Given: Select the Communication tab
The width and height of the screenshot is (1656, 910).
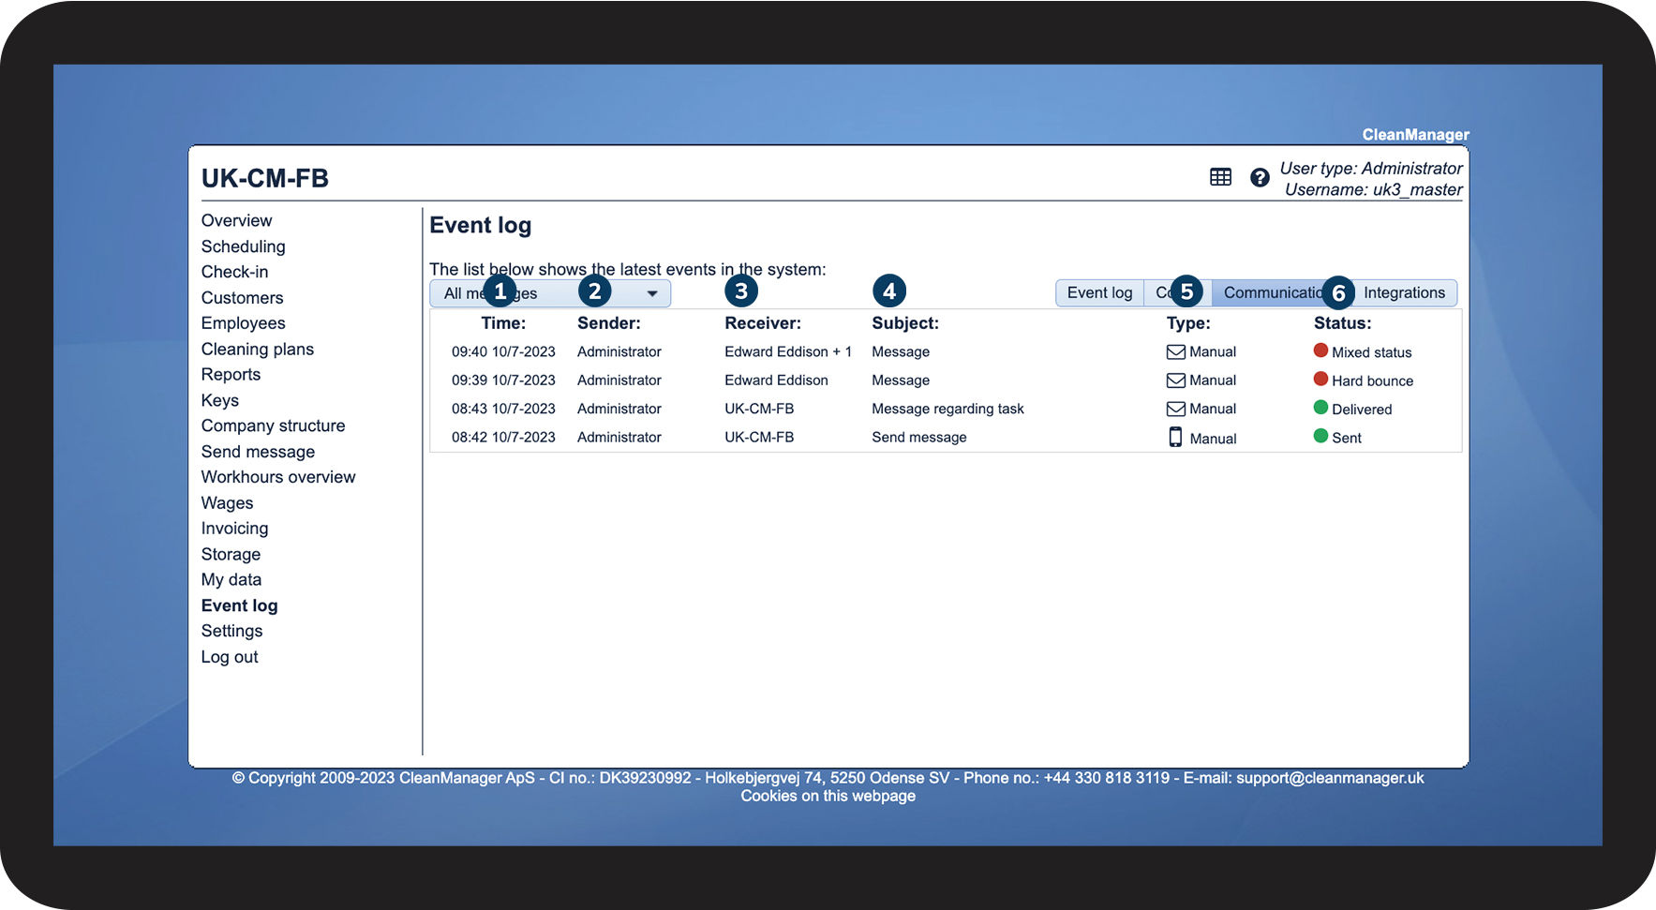Looking at the screenshot, I should 1270,293.
